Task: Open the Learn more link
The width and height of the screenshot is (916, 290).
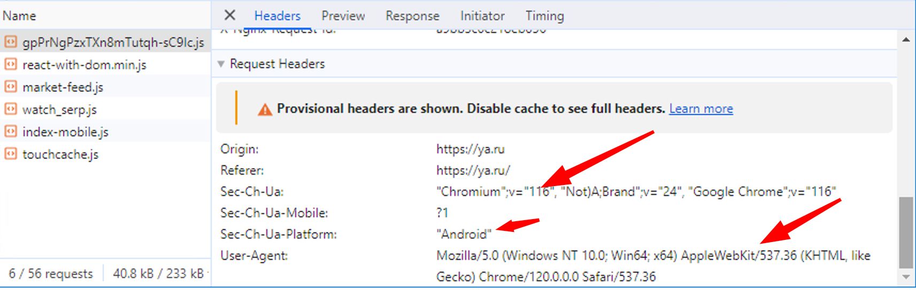Action: pos(701,109)
